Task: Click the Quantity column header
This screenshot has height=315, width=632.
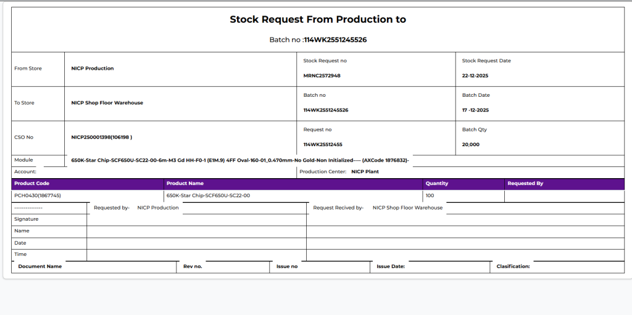Action: (437, 184)
